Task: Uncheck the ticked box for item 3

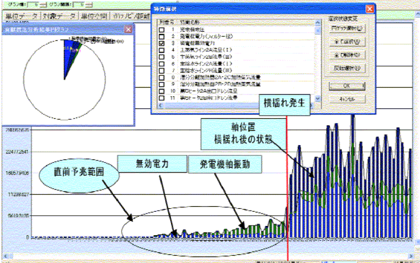Action: point(161,43)
